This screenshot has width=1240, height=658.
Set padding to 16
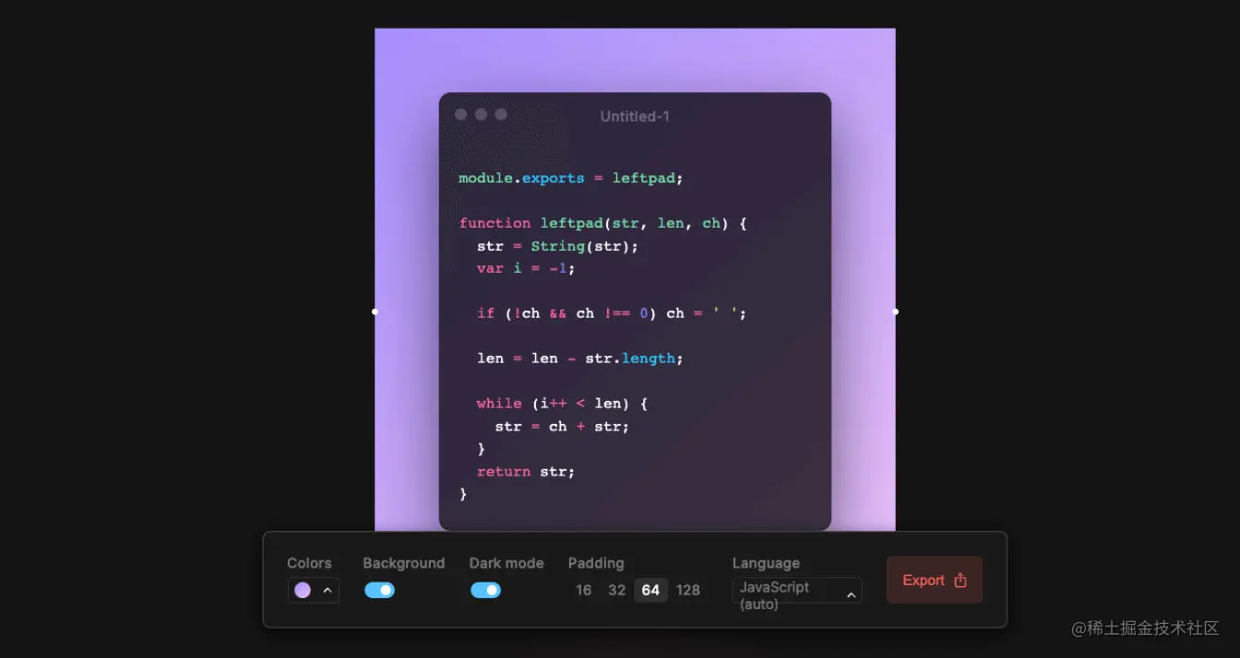[583, 590]
